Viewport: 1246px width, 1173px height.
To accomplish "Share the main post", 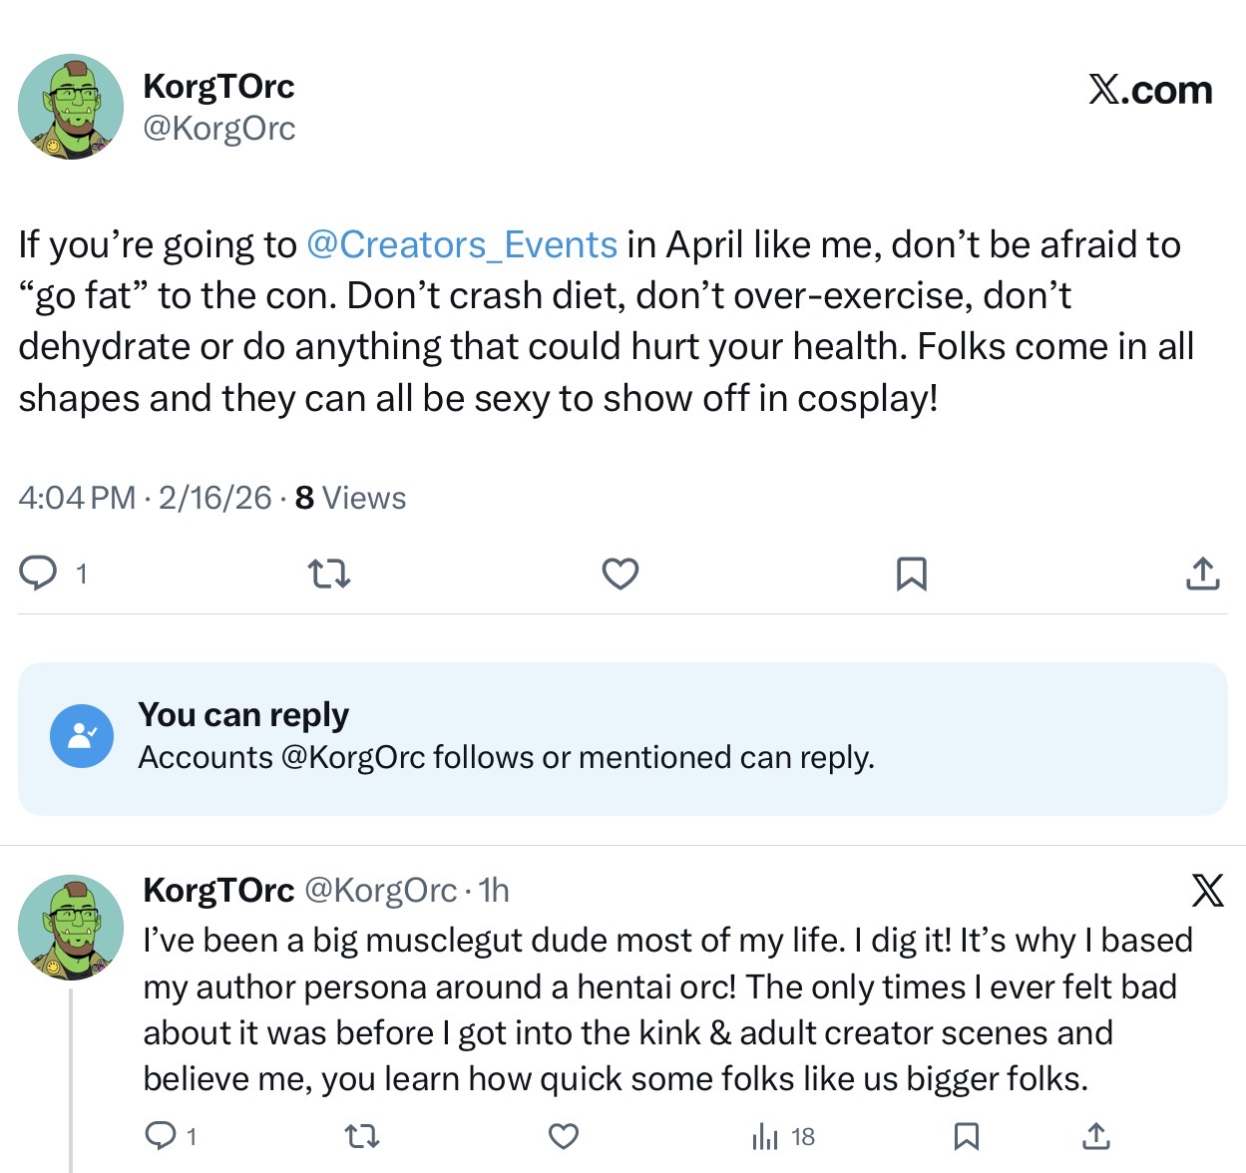I will pyautogui.click(x=1202, y=574).
